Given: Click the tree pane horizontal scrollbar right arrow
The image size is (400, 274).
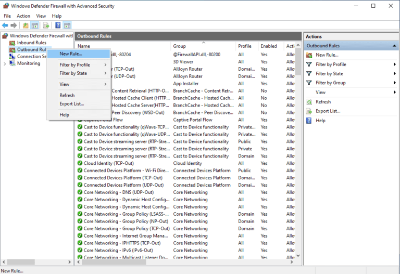Looking at the screenshot, I should point(69,262).
